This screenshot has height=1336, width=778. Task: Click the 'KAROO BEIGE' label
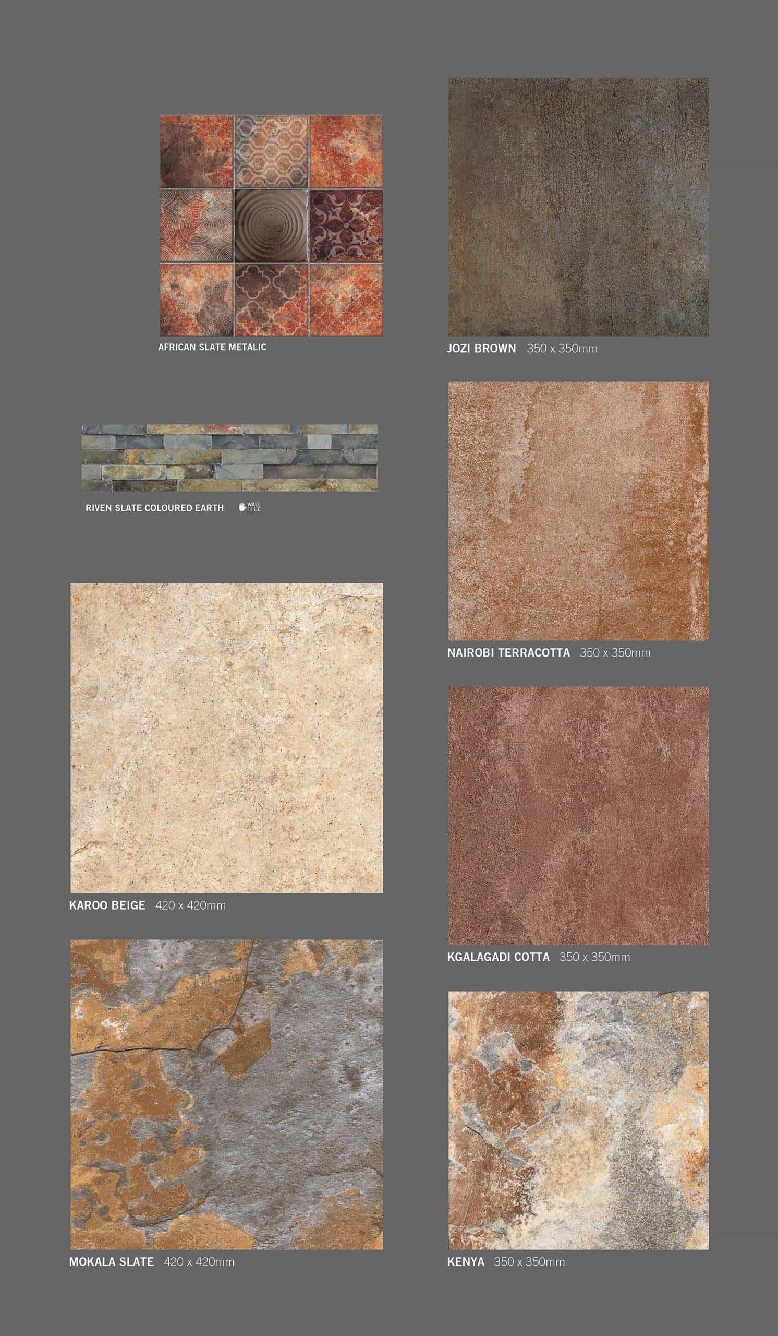(x=107, y=905)
